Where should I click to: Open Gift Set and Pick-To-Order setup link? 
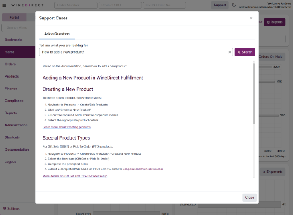pyautogui.click(x=75, y=176)
